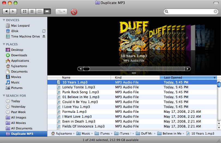This screenshot has width=221, height=143.
Task: Switch to column view
Action: pos(40,11)
